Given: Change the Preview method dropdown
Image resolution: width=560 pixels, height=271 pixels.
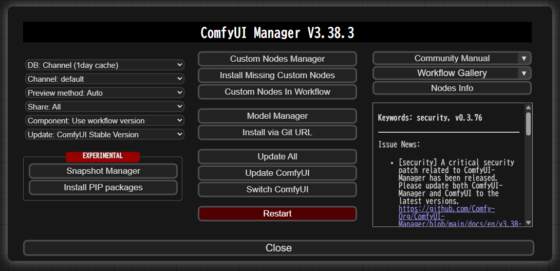Looking at the screenshot, I should click(105, 93).
